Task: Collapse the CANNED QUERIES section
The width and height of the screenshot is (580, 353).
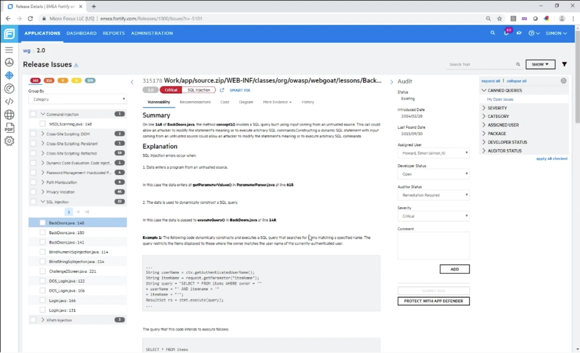Action: [x=484, y=90]
